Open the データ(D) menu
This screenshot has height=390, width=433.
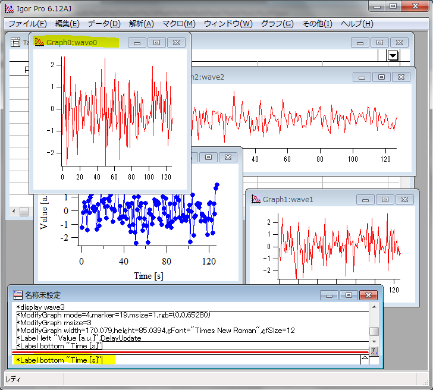[104, 24]
